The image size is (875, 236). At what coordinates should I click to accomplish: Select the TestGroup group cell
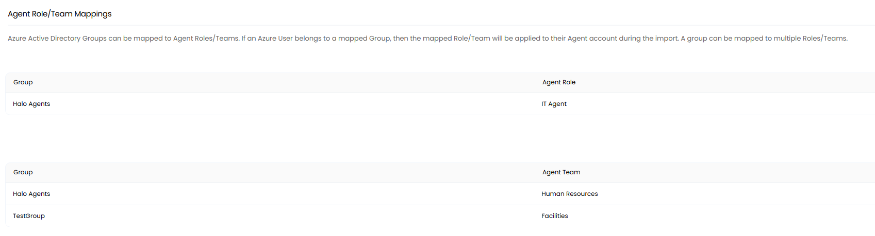tap(29, 216)
